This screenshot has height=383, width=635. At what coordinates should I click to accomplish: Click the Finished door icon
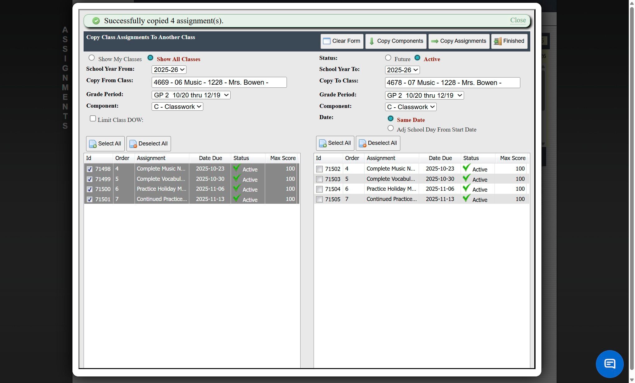[x=497, y=41]
